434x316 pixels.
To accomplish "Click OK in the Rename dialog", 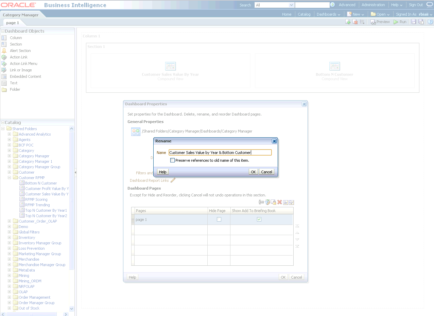I will pos(253,172).
